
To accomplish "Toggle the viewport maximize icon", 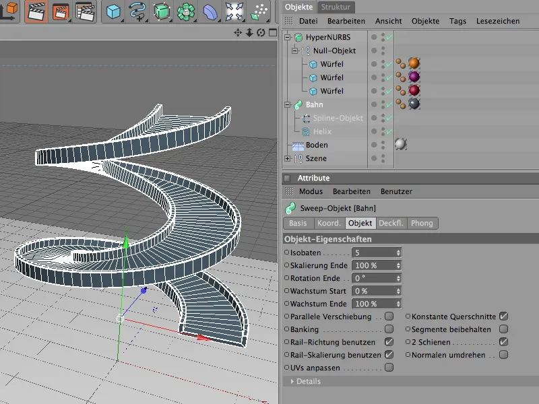I will click(x=273, y=32).
